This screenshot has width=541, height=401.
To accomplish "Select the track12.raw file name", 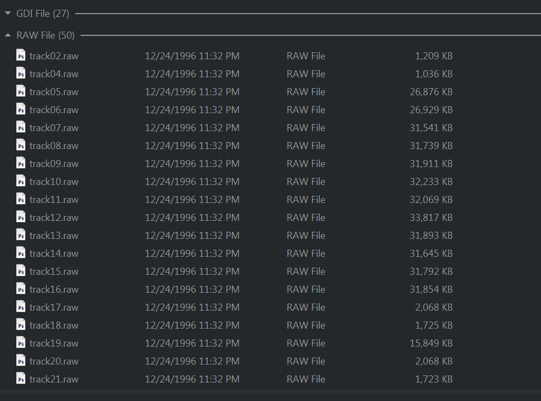I will 54,217.
